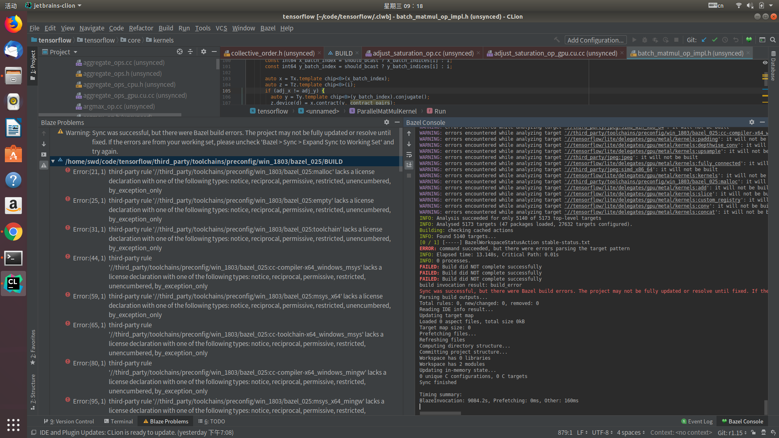Toggle scroll-to-end in the Bazel Console
The width and height of the screenshot is (779, 438).
[409, 165]
